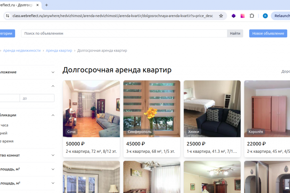Click the Поиск по объявлениям search field
The height and width of the screenshot is (193, 290).
click(x=124, y=33)
